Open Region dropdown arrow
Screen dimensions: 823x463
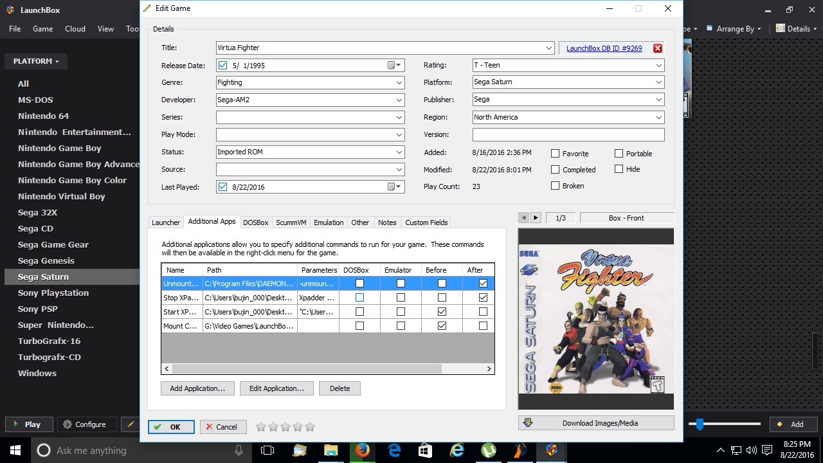658,117
